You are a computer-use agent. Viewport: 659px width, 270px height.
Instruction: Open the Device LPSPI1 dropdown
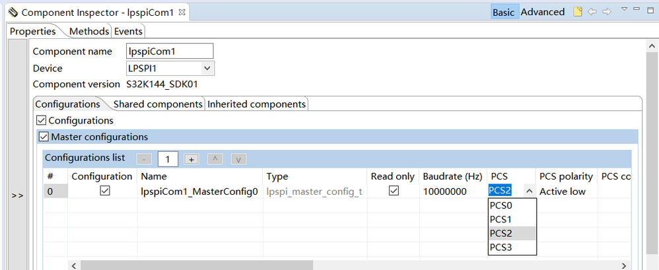coord(207,68)
